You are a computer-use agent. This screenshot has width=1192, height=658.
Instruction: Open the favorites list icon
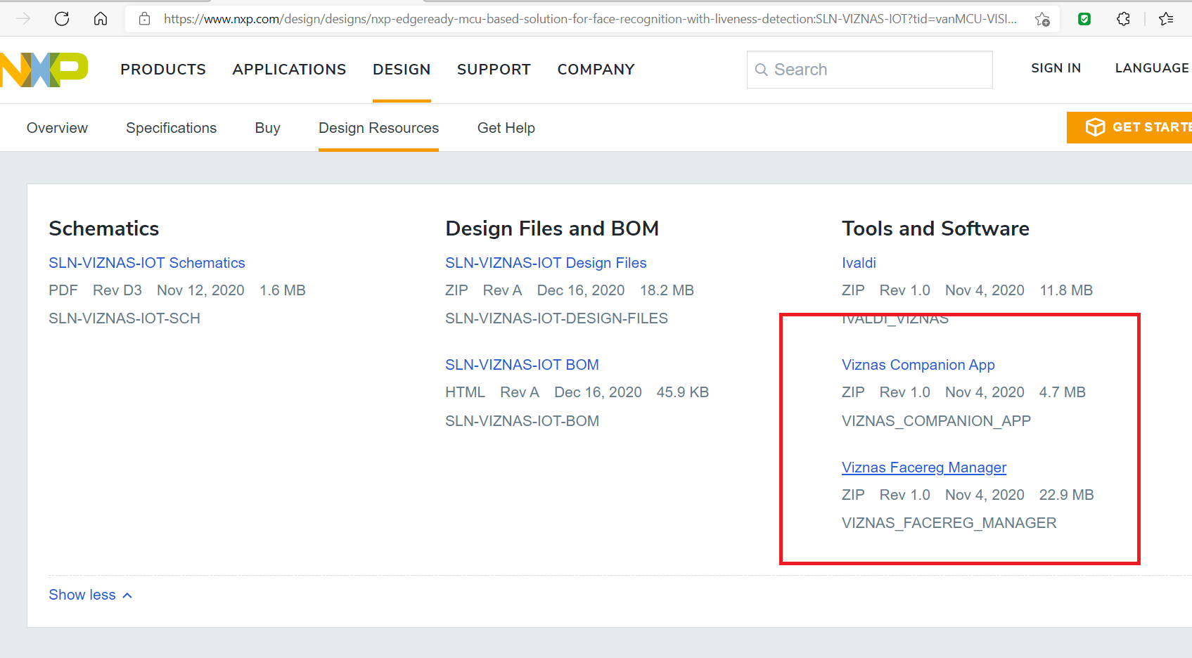pos(1166,19)
